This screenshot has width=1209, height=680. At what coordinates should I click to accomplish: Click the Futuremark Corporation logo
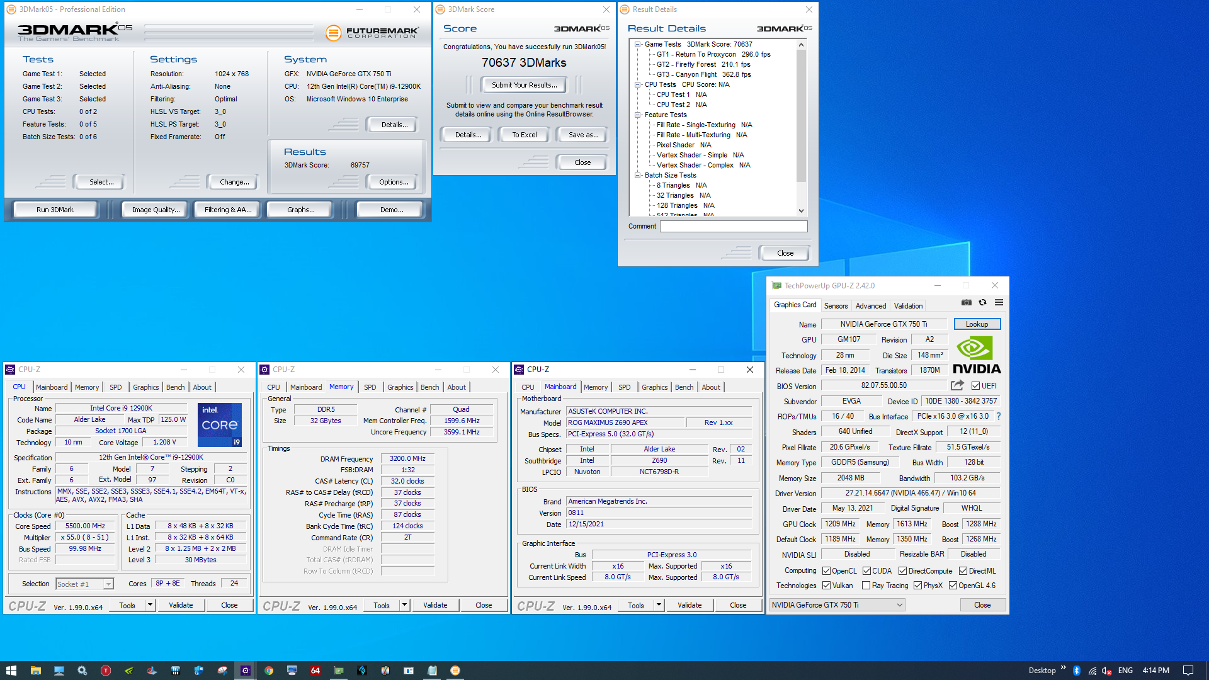[372, 32]
